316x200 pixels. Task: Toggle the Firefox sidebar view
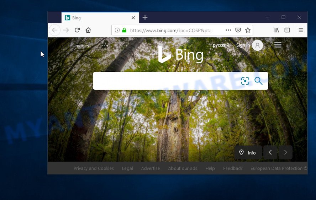pyautogui.click(x=287, y=30)
